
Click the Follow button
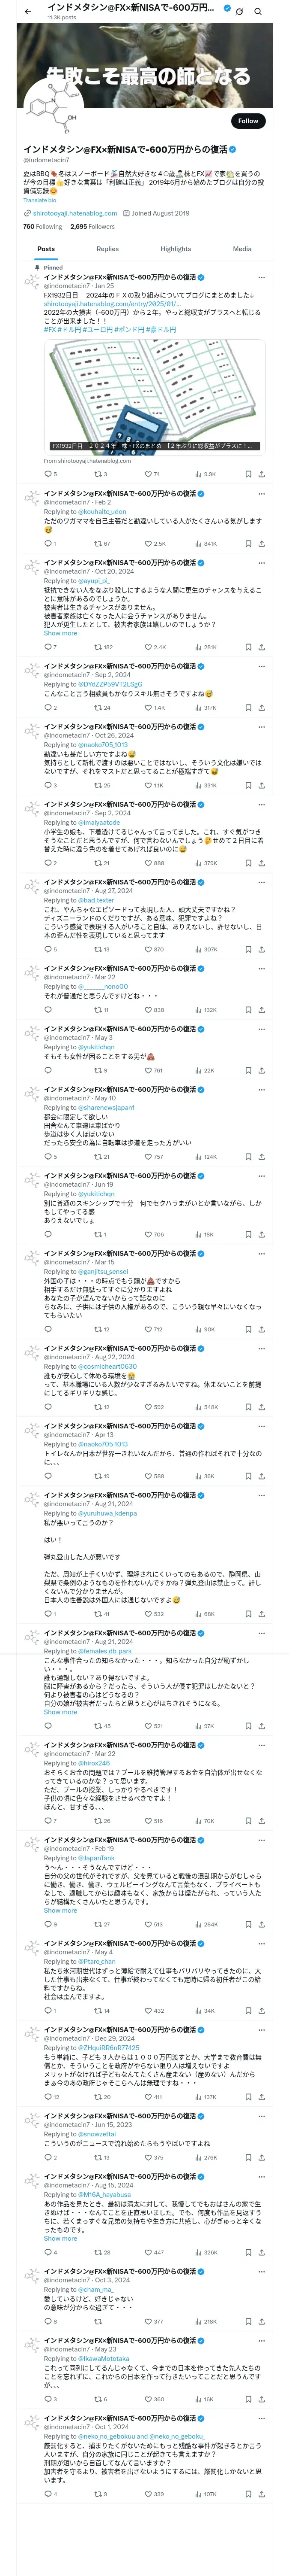[247, 121]
